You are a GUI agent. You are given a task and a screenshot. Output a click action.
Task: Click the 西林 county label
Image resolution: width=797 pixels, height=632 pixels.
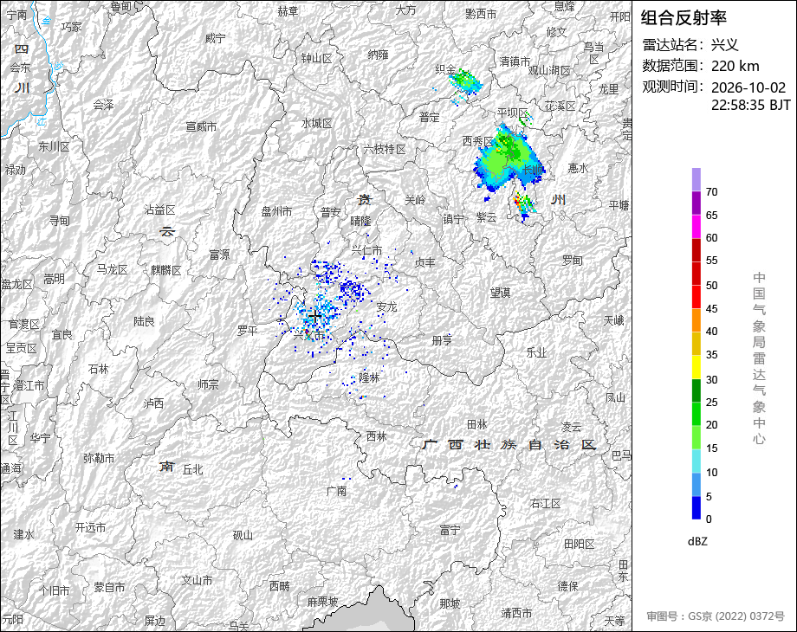(x=377, y=436)
